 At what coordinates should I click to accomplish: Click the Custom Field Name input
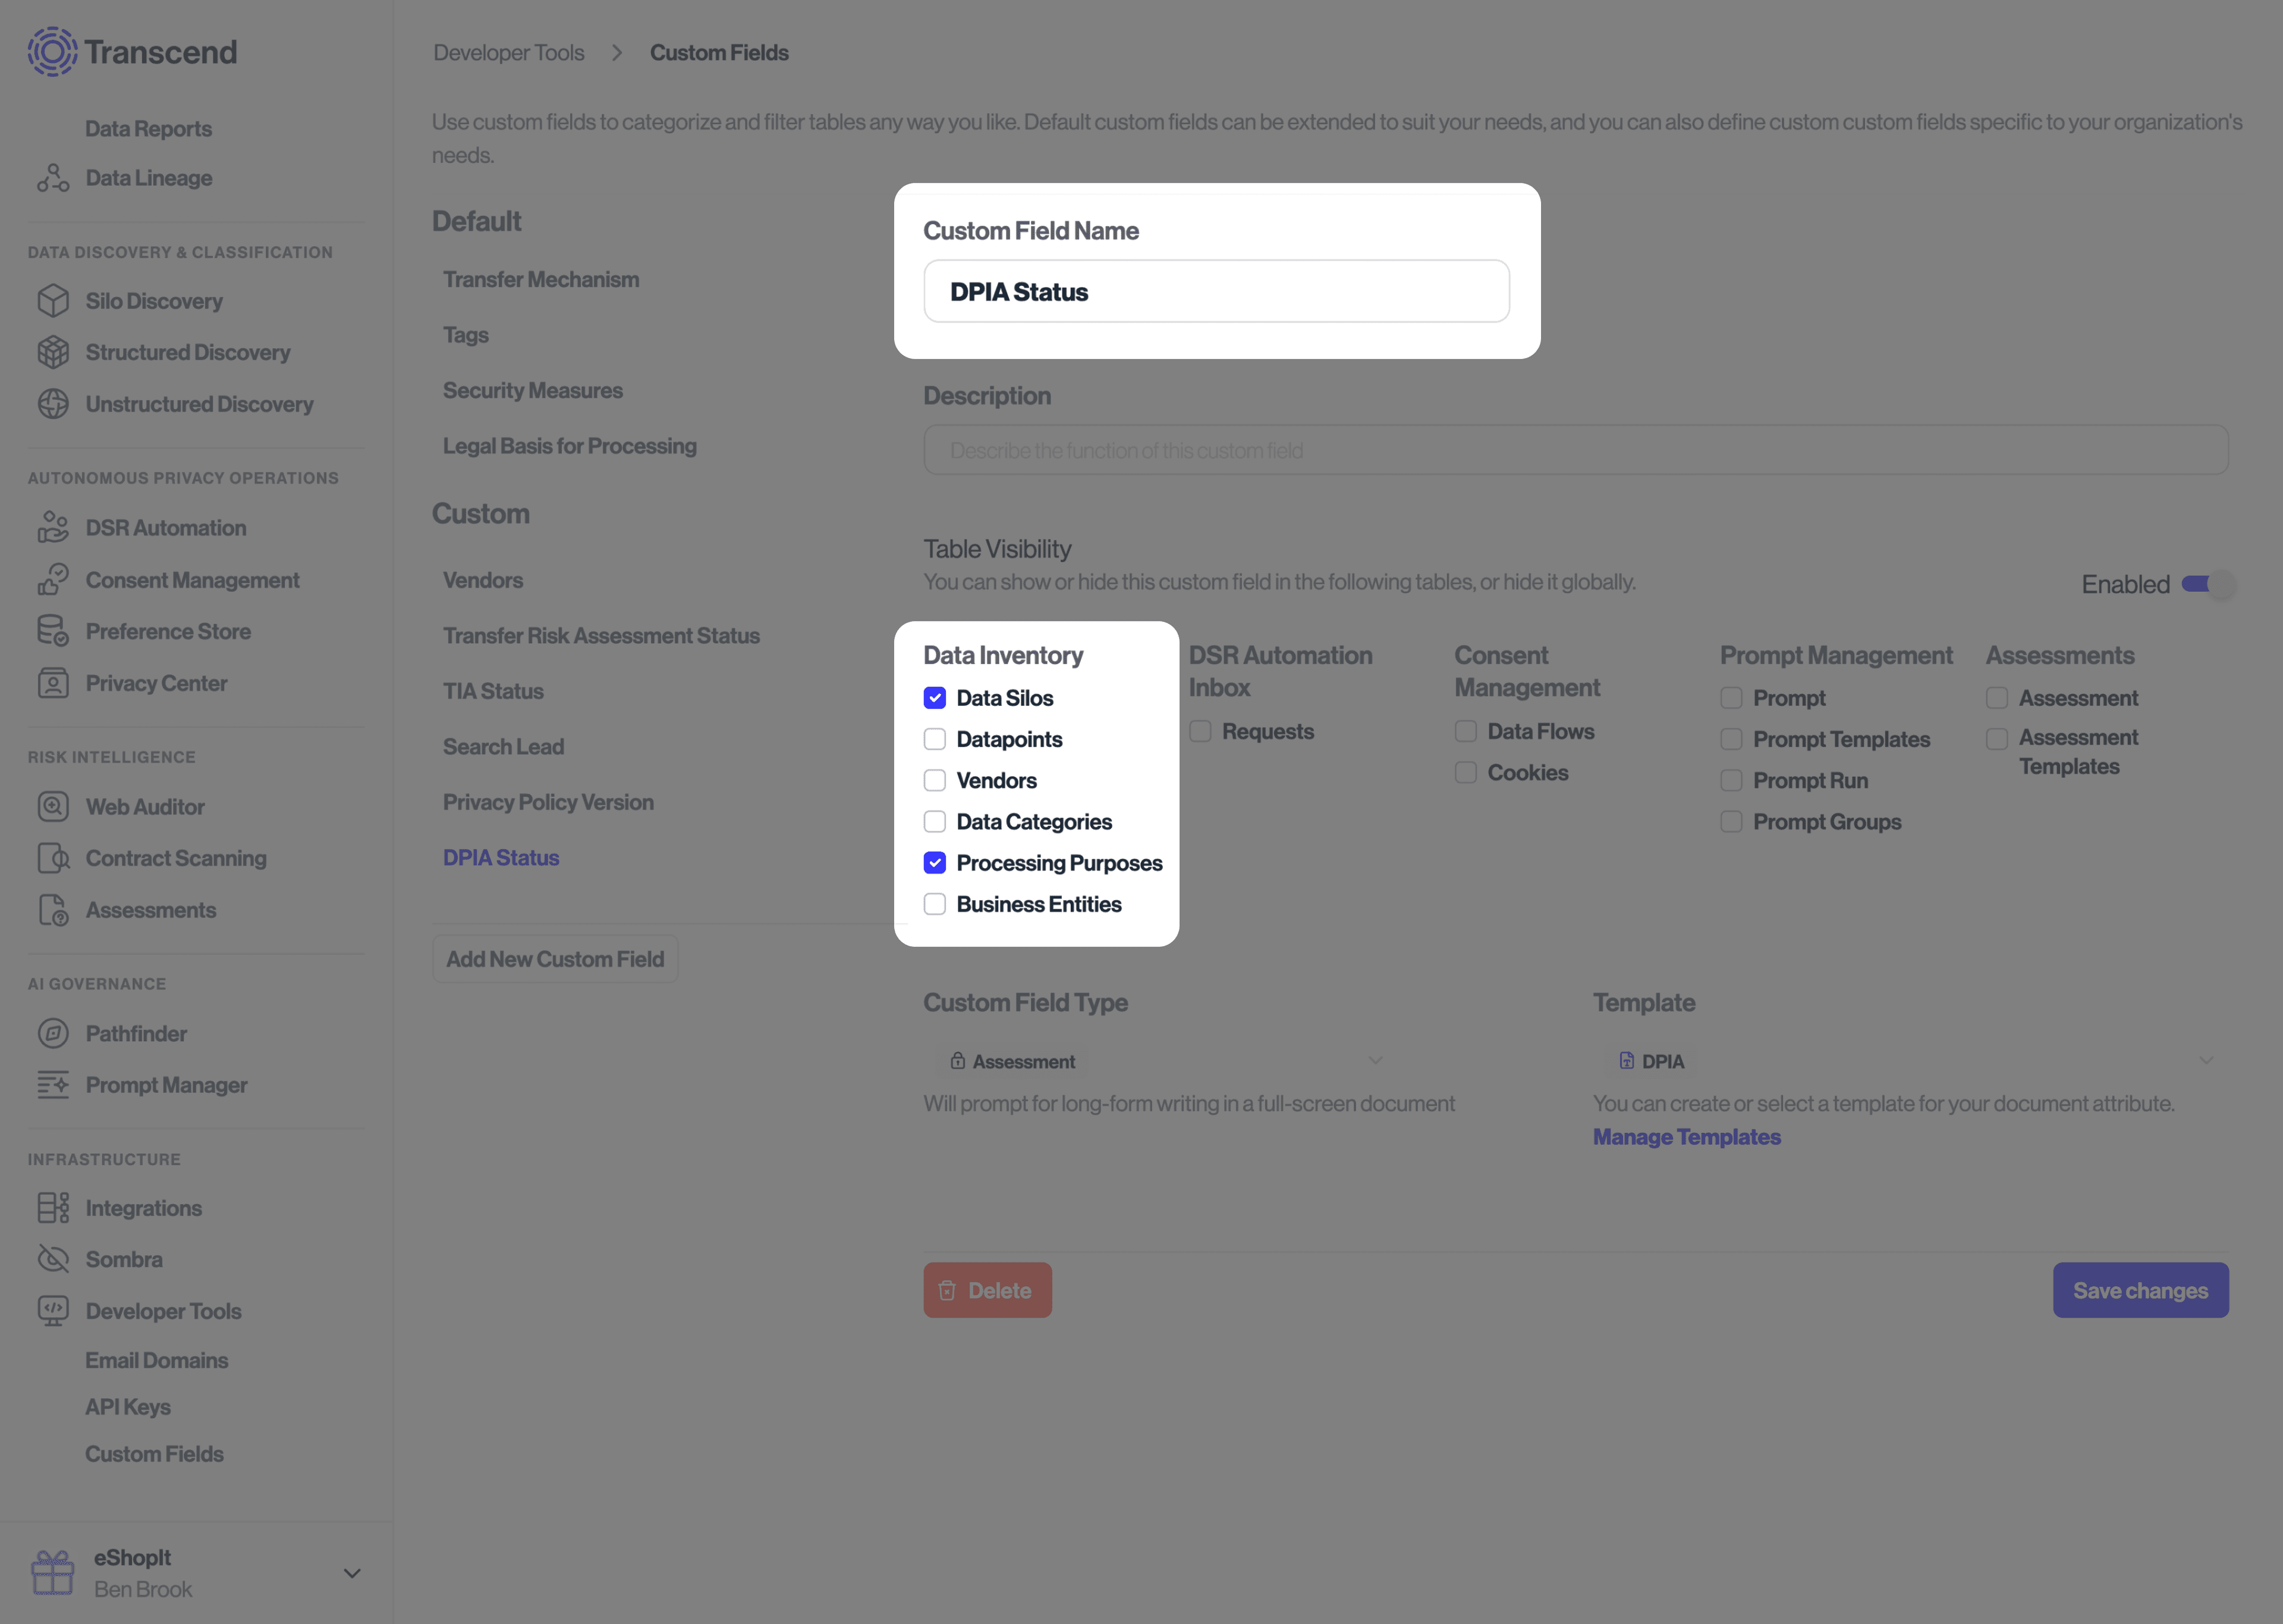click(x=1216, y=291)
